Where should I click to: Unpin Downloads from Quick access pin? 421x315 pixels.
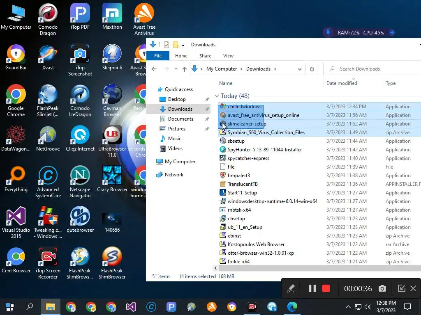(207, 109)
